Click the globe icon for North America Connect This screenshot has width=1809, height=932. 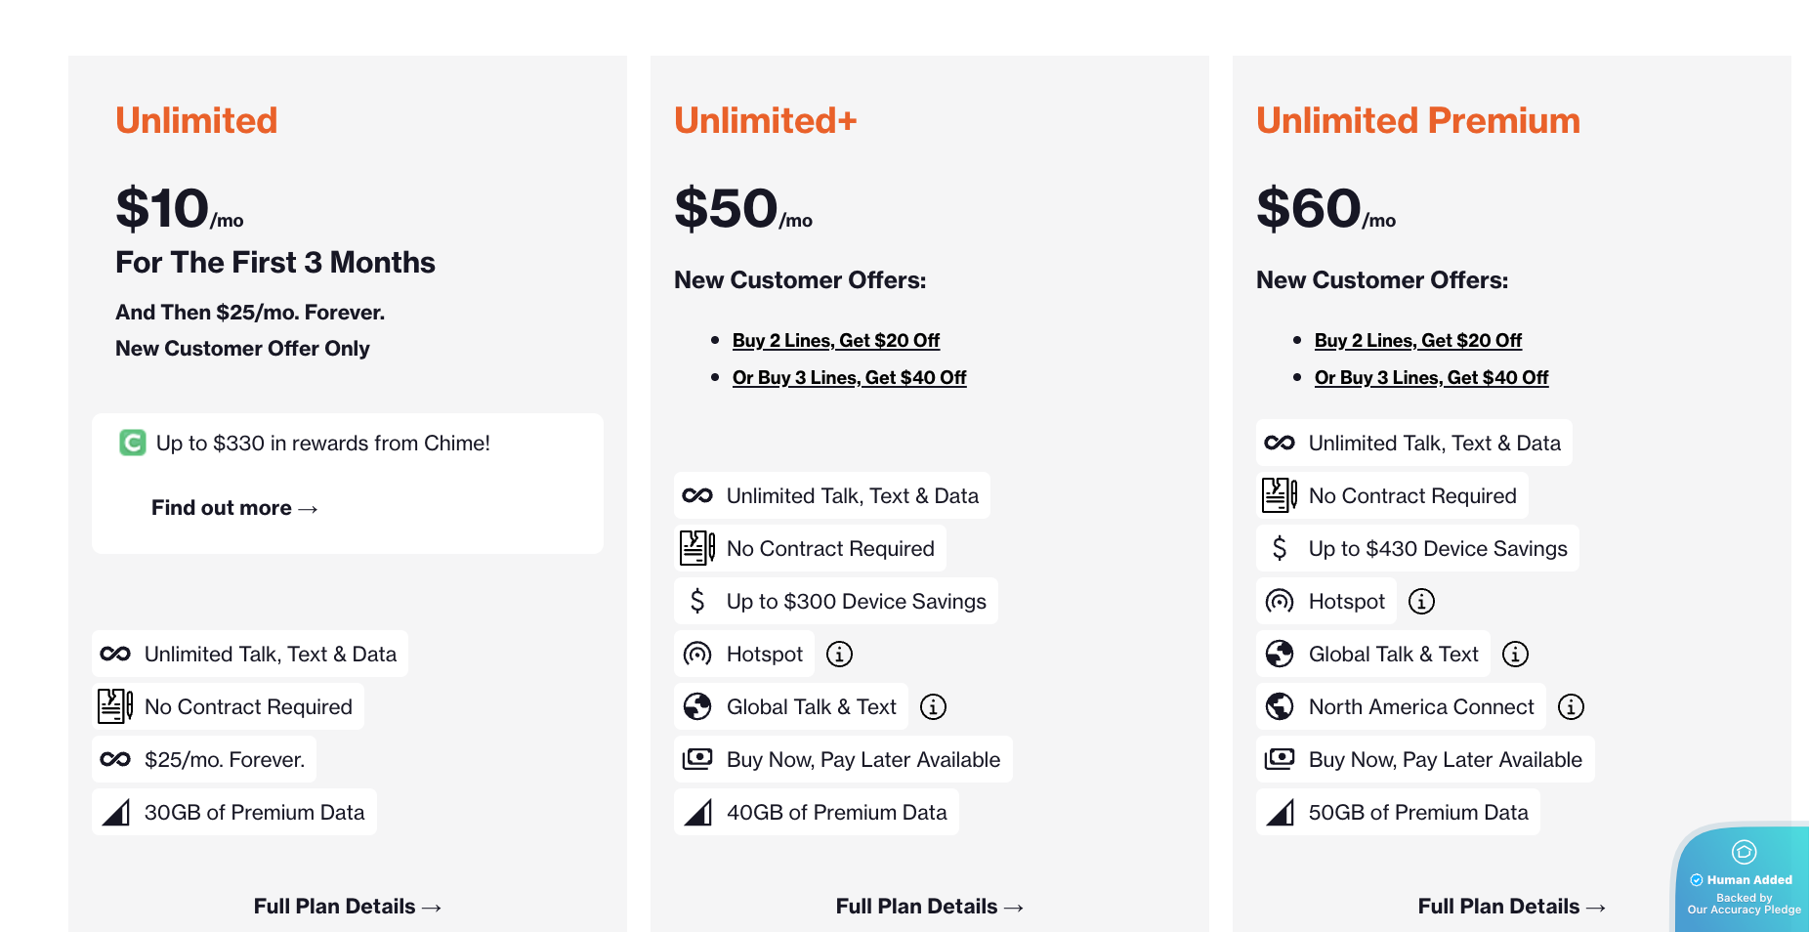[1280, 706]
